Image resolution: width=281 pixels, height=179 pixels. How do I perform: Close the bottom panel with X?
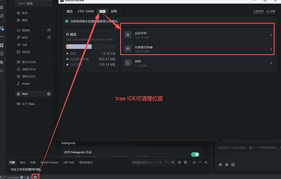[x=206, y=162]
